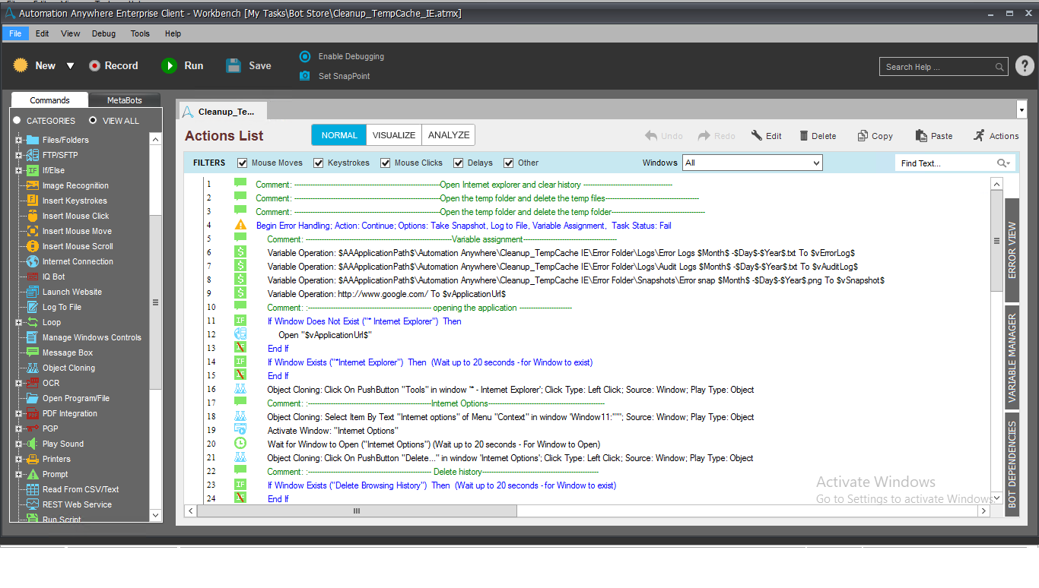Click the ANALYZE button
The image size is (1039, 588).
pos(449,135)
